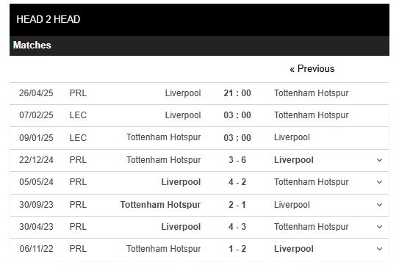This screenshot has height=268, width=399.
Task: Expand the 30/09/23 match details chevron
Action: [x=379, y=205]
